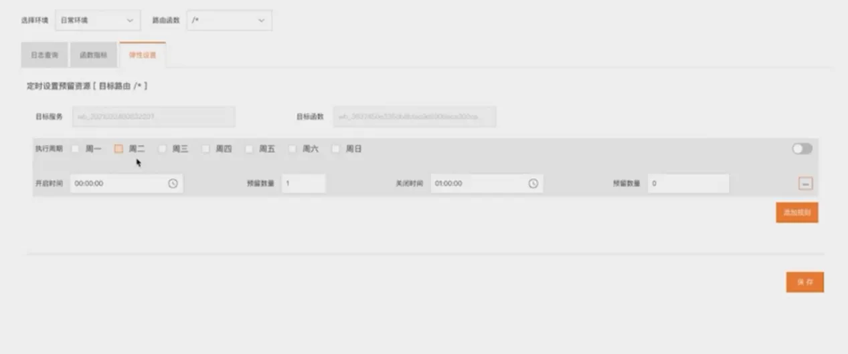Viewport: 848px width, 354px height.
Task: Click the orange 保存 button
Action: click(805, 283)
